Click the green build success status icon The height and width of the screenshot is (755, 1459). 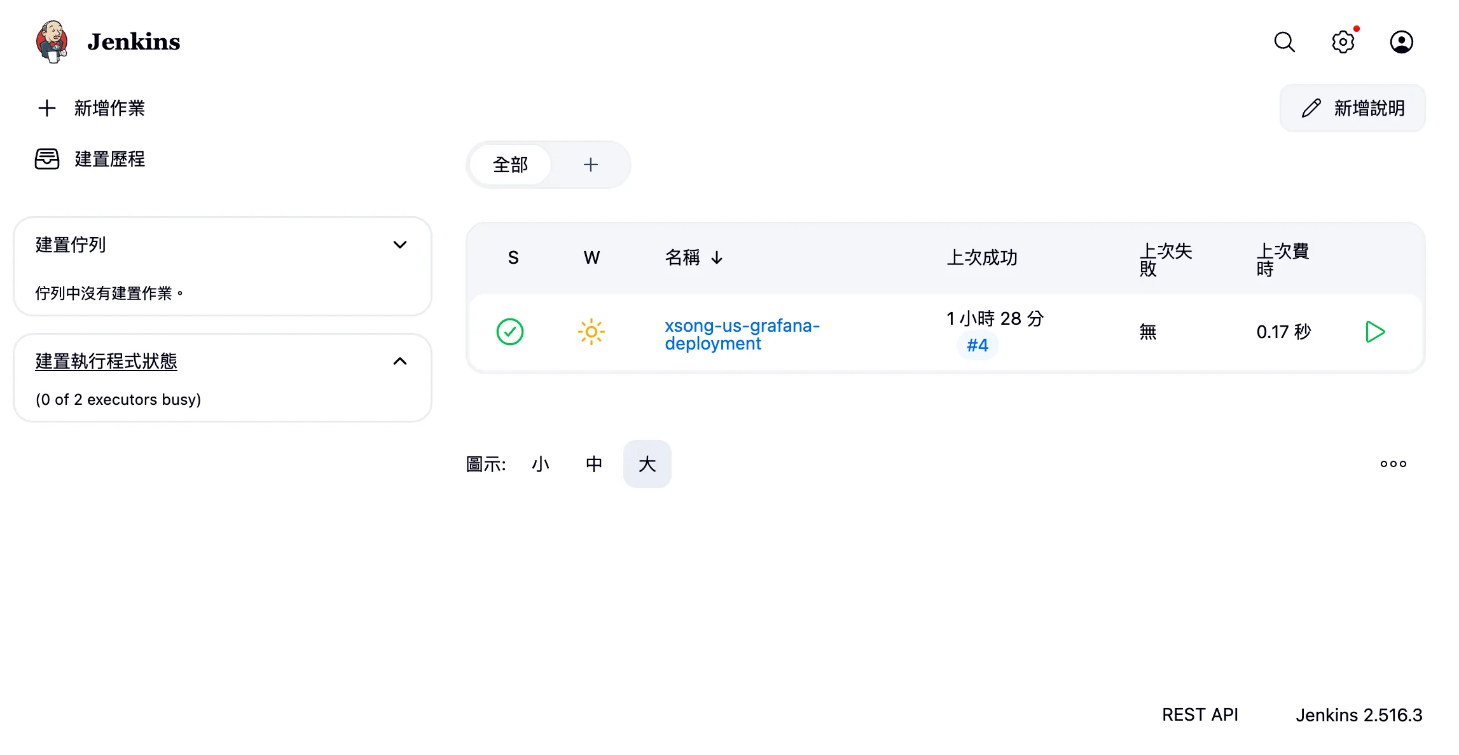509,332
